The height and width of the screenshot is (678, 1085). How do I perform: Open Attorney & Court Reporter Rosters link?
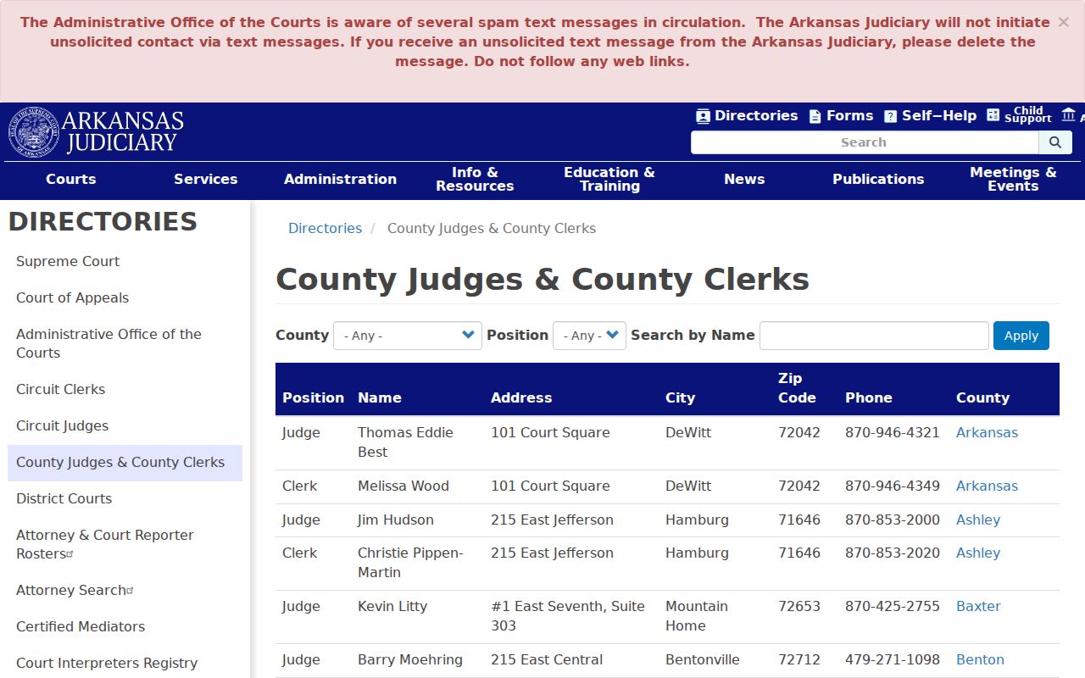tap(105, 544)
